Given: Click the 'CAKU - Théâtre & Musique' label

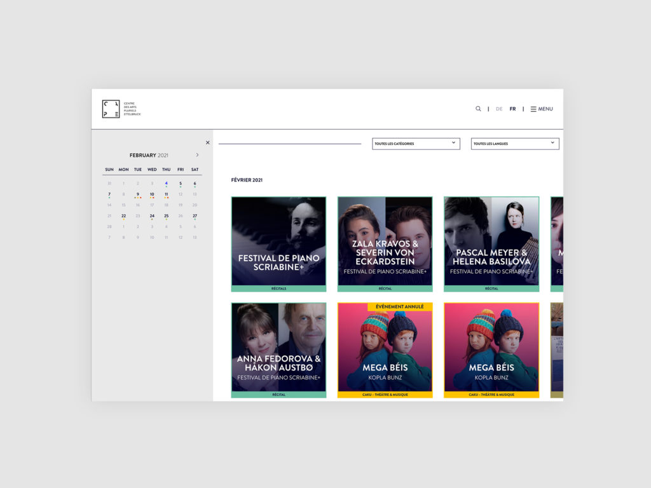Looking at the screenshot, I should [385, 395].
